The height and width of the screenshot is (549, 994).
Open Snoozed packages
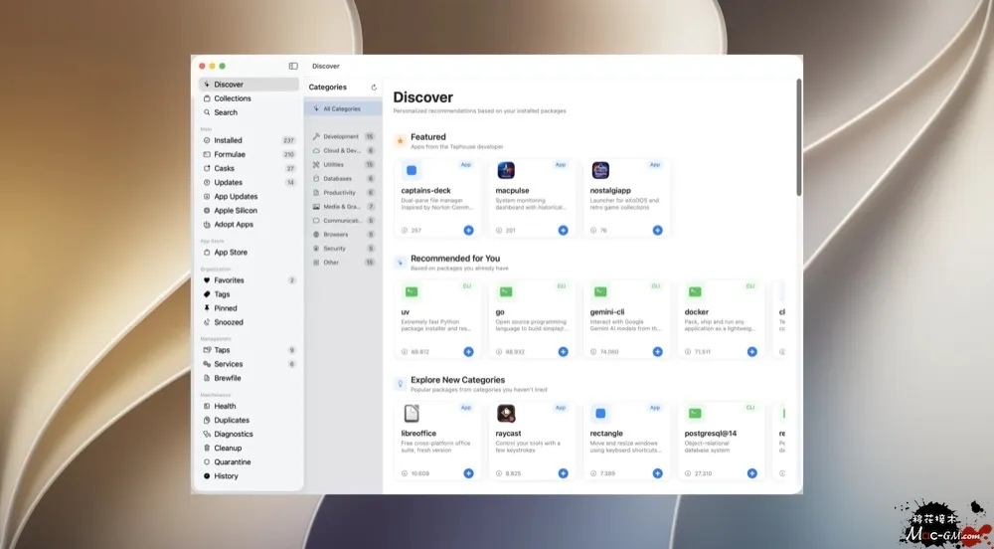click(x=248, y=322)
